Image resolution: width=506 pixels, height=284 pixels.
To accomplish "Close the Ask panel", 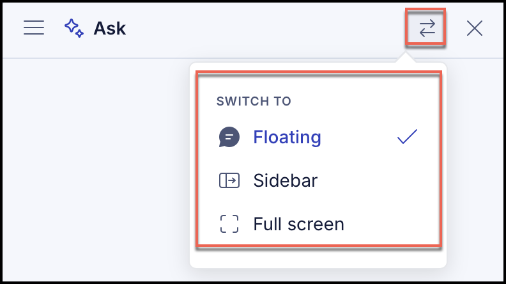I will [x=474, y=28].
